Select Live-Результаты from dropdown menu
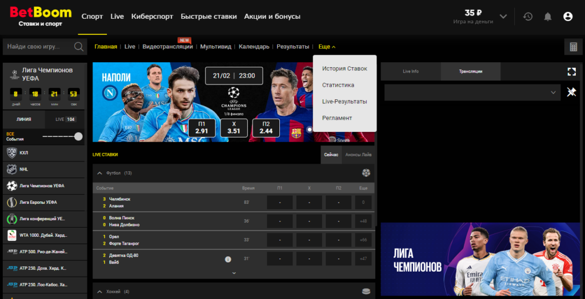Image resolution: width=585 pixels, height=299 pixels. point(344,102)
